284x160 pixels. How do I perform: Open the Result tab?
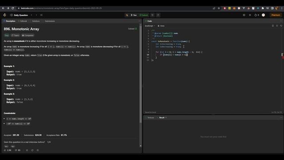point(162,117)
